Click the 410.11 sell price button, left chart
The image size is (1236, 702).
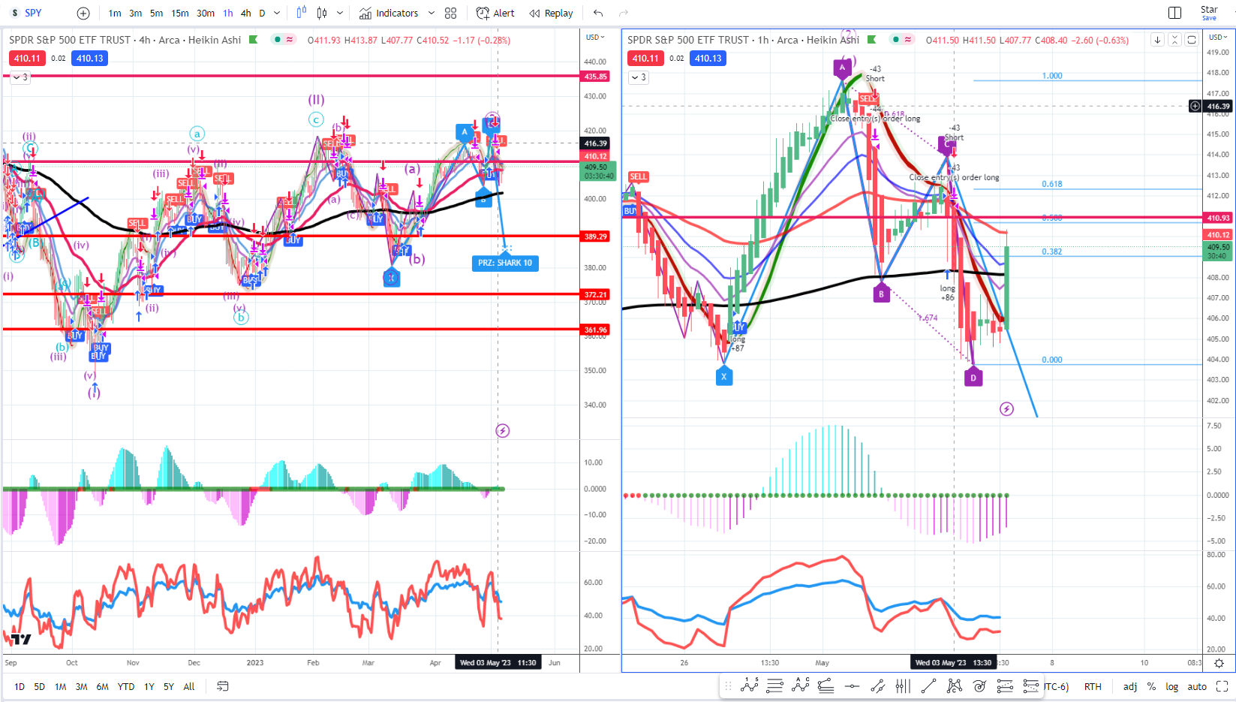pos(27,58)
